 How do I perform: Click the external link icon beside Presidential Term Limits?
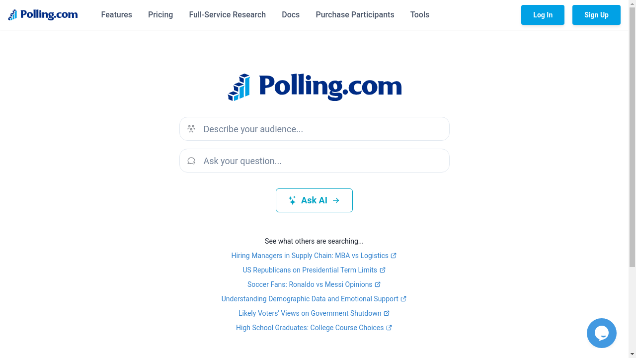tap(383, 270)
